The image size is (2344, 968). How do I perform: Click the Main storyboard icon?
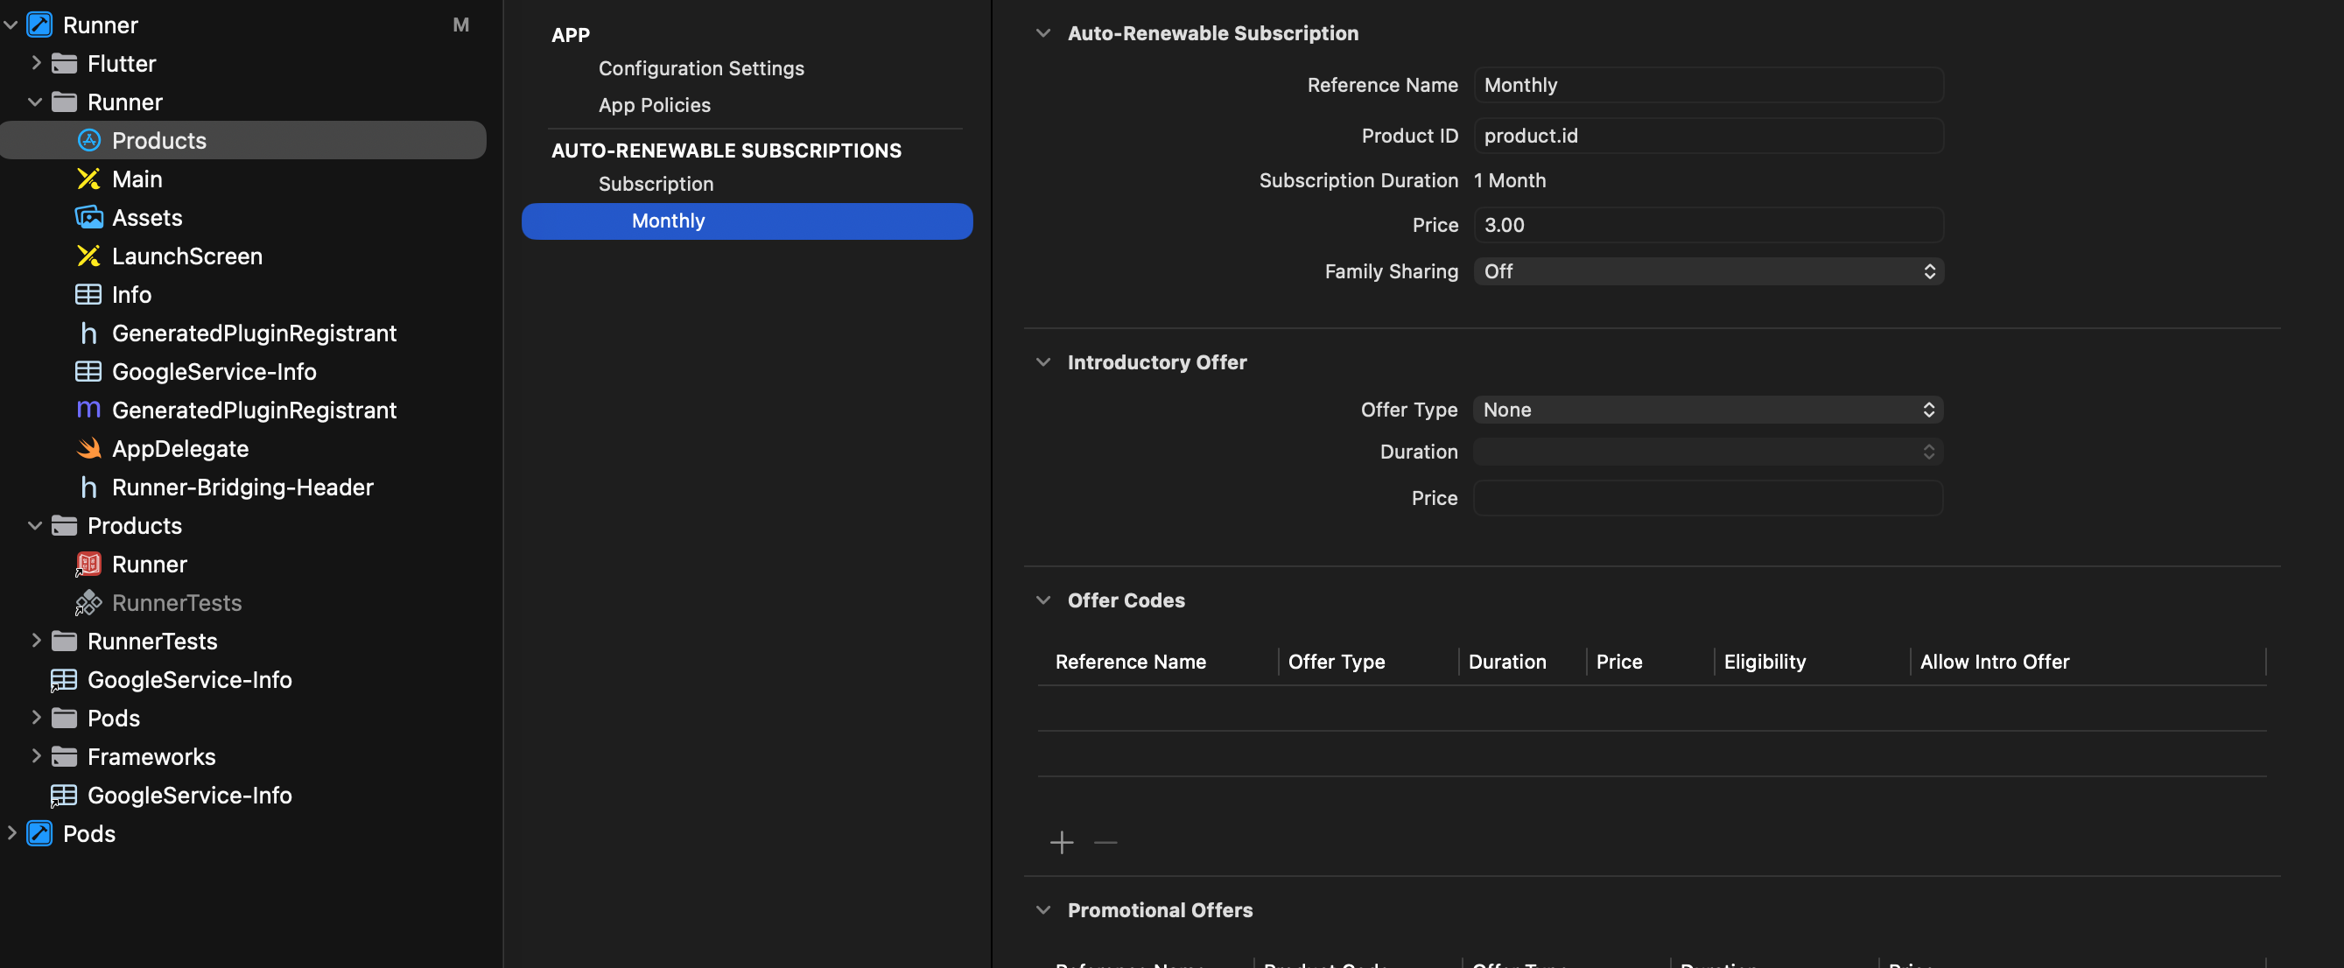[88, 179]
